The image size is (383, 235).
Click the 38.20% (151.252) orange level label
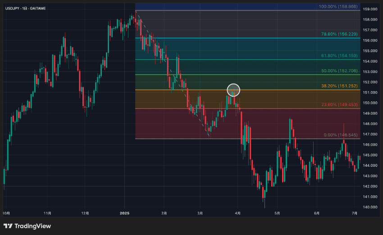[339, 86]
